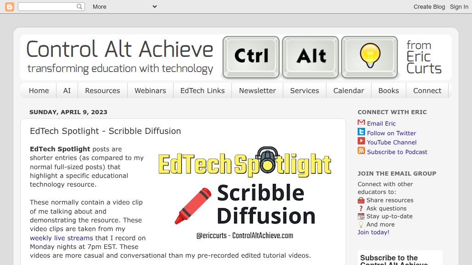Image resolution: width=472 pixels, height=265 pixels.
Task: Click the Join today! link
Action: point(373,232)
